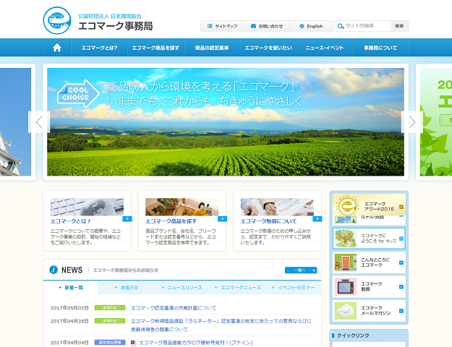Screen dimensions: 452x347
Task: Open エコマークを使いたい menu
Action: tap(268, 48)
